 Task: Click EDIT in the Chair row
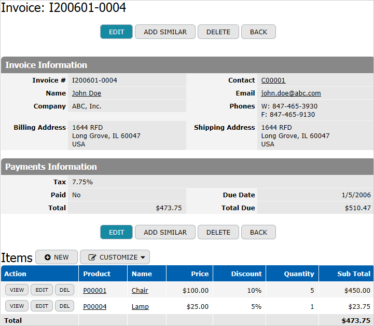pos(41,290)
